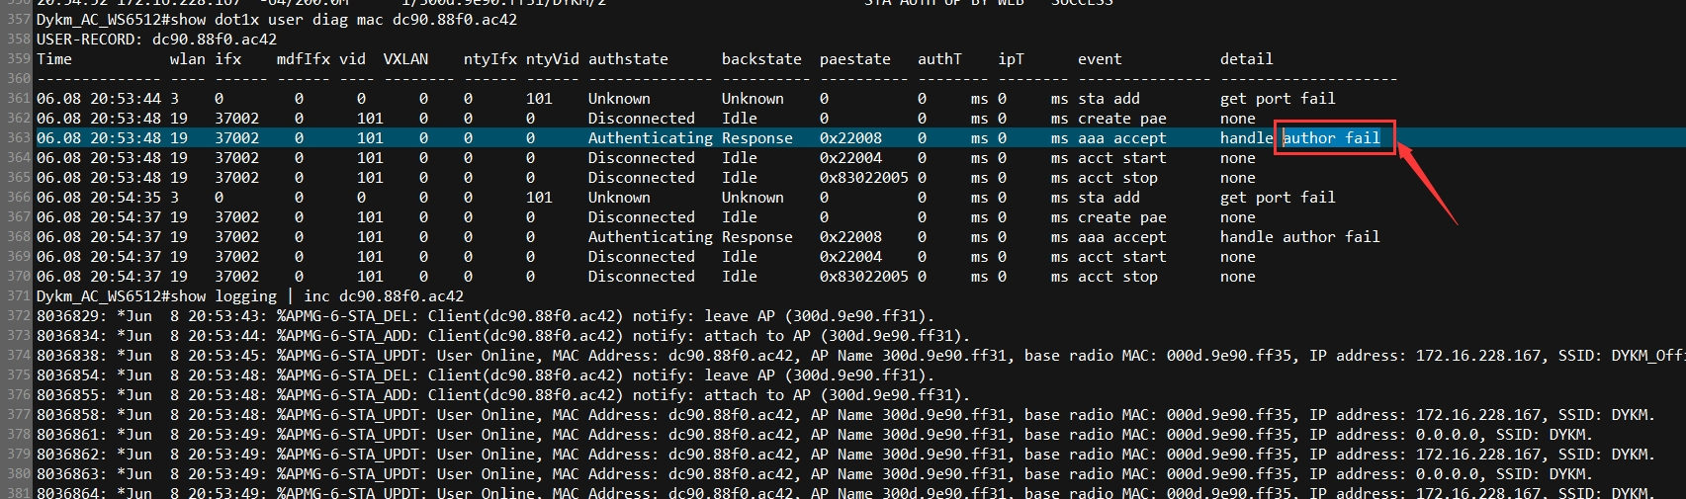The width and height of the screenshot is (1686, 499).
Task: Click line number 380 in the gutter
Action: [x=17, y=474]
